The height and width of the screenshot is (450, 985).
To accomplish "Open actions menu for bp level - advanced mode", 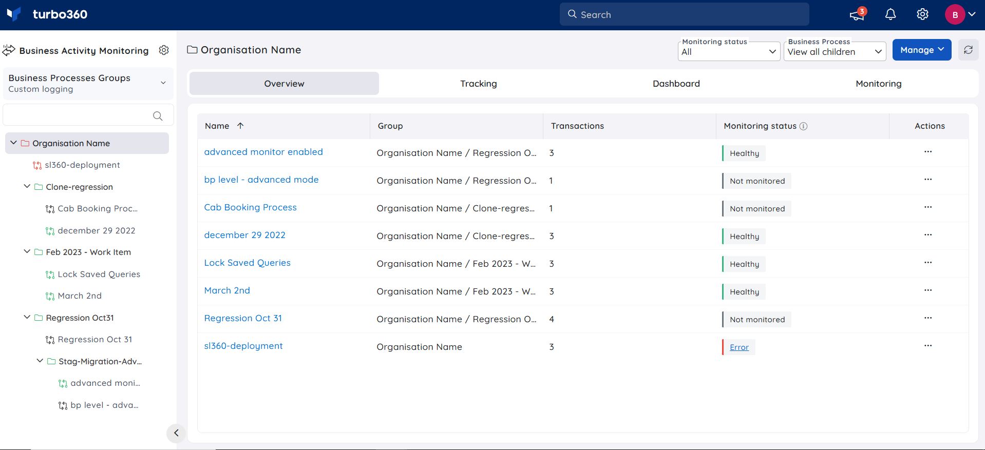I will pyautogui.click(x=928, y=180).
